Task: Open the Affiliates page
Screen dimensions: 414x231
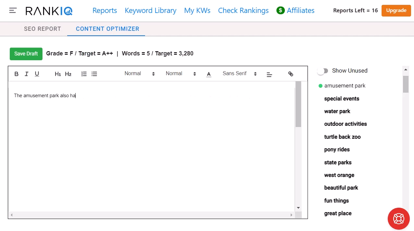Action: point(300,10)
